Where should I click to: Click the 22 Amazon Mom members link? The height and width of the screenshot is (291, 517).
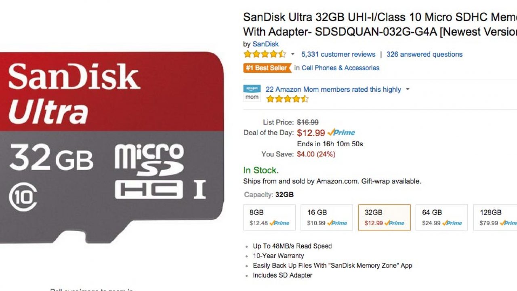coord(333,89)
